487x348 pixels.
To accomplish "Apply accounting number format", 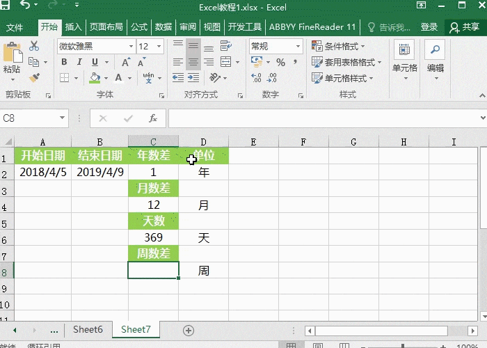I will [x=257, y=61].
